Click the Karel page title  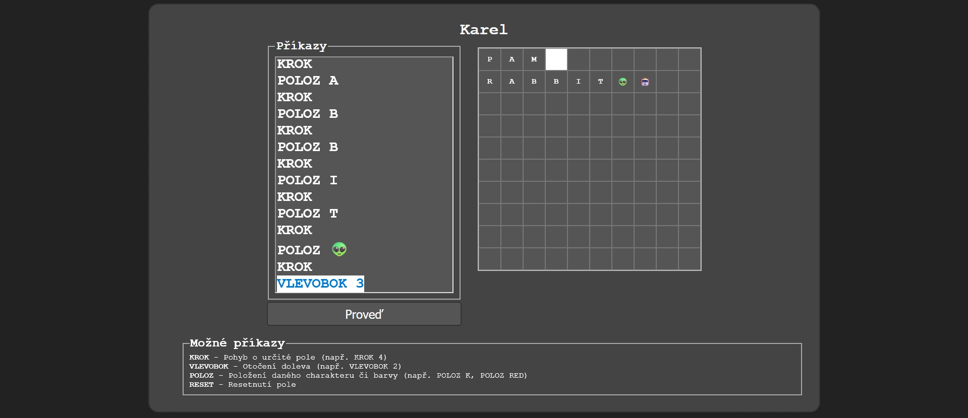coord(483,30)
